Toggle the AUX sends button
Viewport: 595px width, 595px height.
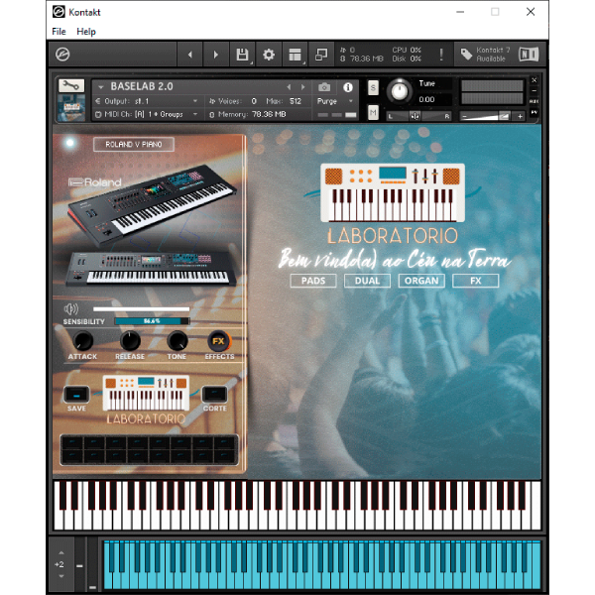[x=534, y=101]
